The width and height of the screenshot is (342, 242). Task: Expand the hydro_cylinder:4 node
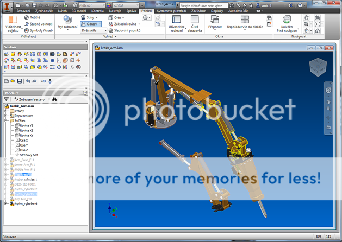6,204
